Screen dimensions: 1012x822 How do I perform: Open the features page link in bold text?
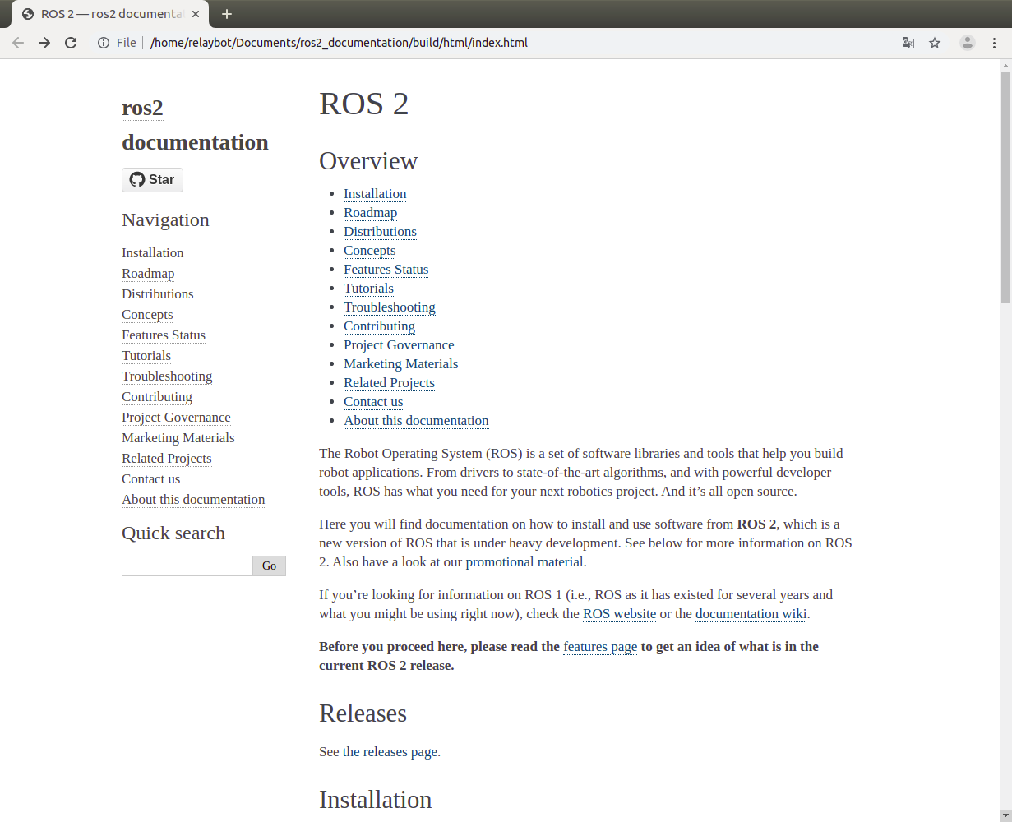600,647
